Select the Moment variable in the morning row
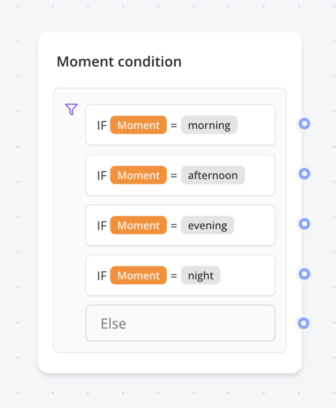The image size is (336, 408). pos(138,125)
